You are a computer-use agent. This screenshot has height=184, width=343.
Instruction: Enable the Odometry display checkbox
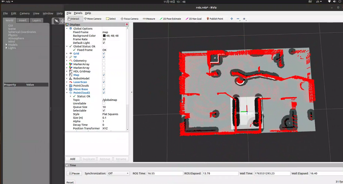[x=104, y=61]
